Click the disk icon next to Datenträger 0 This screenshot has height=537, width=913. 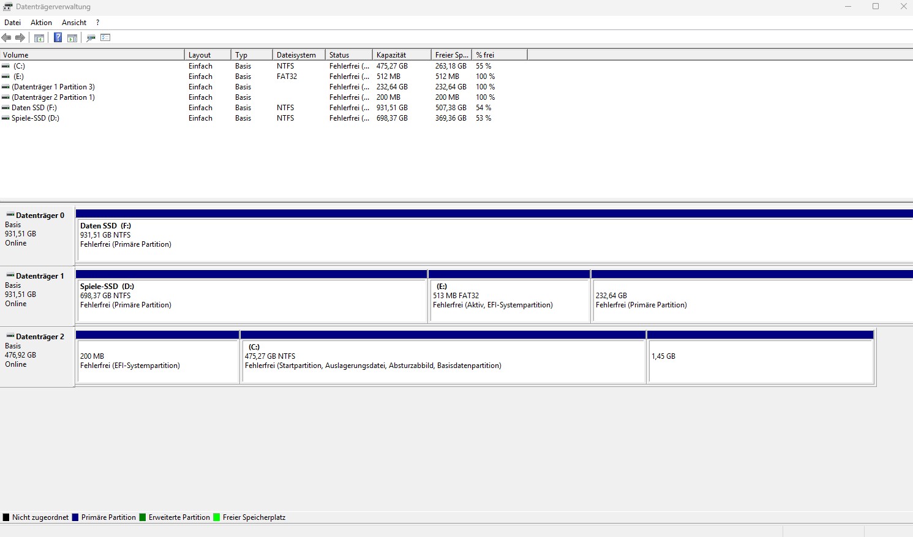10,215
